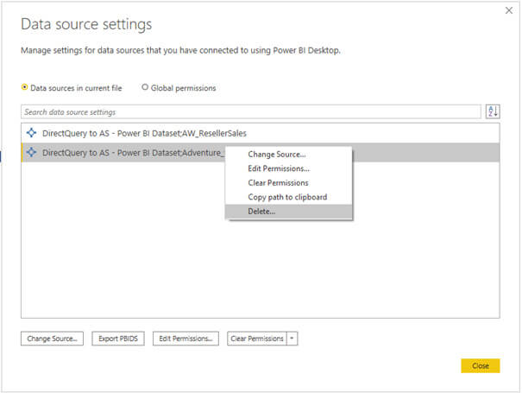Select the Adventure dataset data source row

click(261, 152)
